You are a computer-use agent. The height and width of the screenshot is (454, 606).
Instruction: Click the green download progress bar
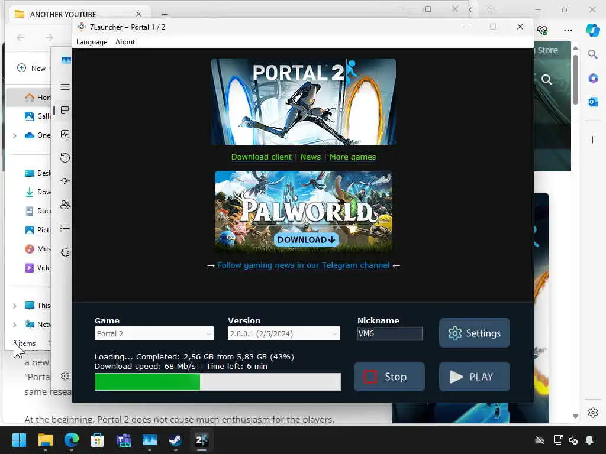pos(218,381)
